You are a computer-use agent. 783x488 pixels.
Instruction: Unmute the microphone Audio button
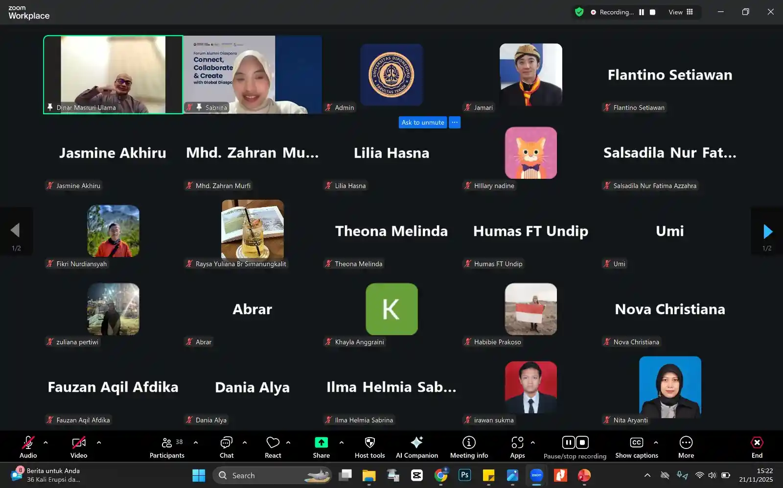28,446
